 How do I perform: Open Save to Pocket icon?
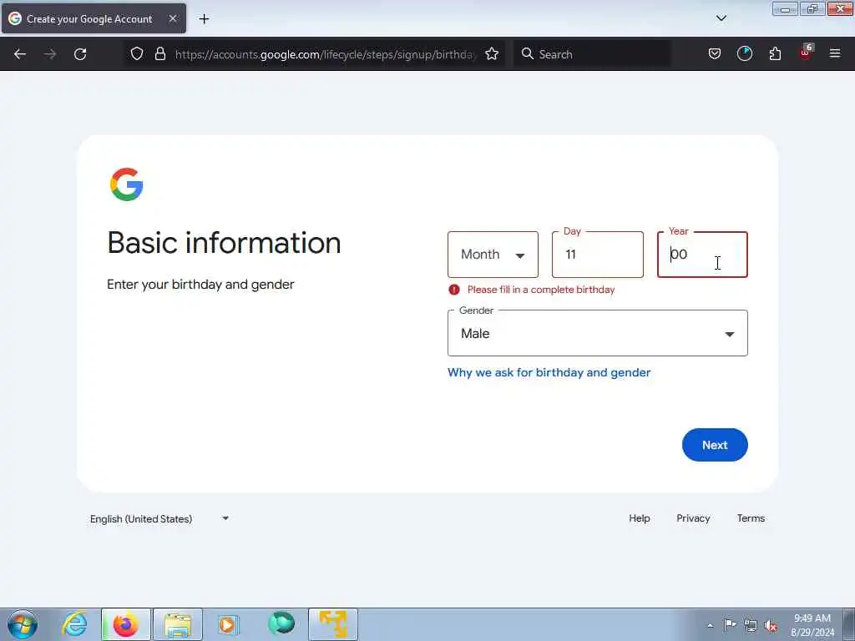[x=715, y=54]
